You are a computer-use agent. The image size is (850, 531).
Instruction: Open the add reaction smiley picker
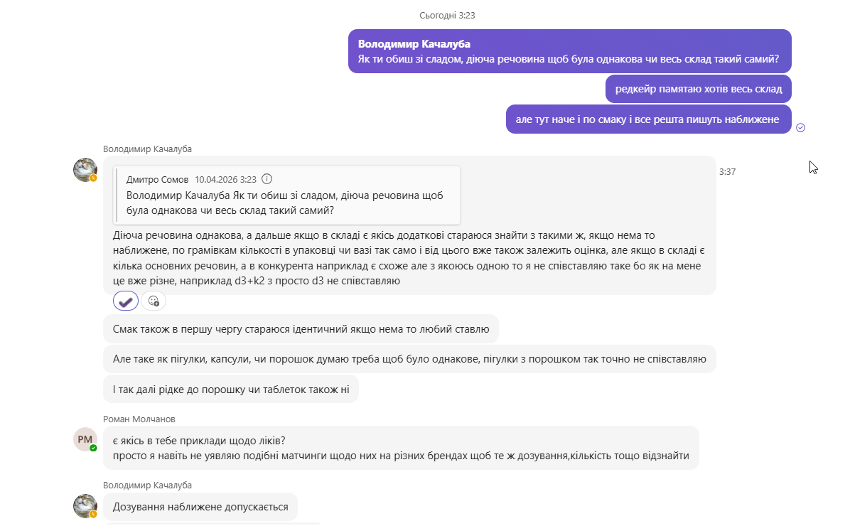154,301
